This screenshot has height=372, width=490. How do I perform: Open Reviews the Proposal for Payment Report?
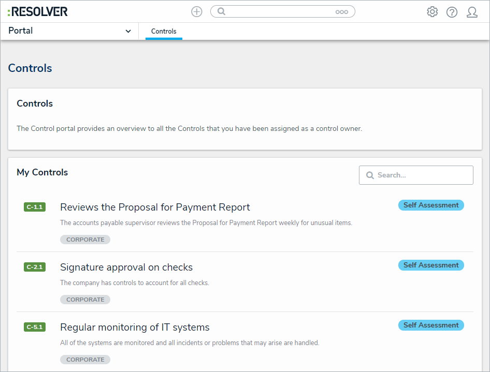pyautogui.click(x=155, y=207)
